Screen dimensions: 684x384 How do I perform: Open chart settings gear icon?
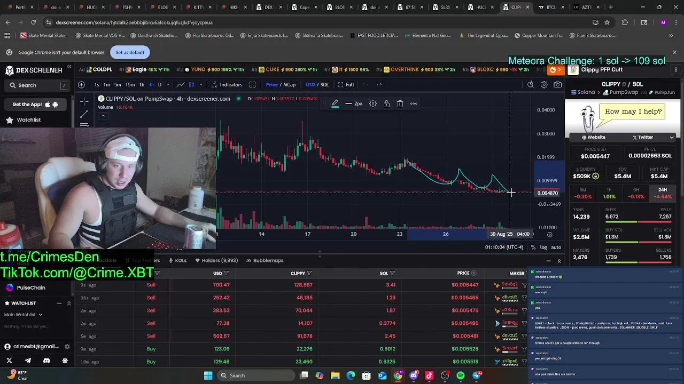click(544, 84)
